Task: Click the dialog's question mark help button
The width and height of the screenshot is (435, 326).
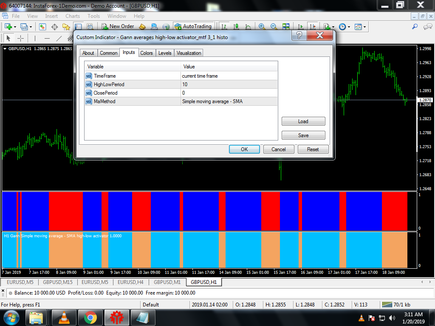Action: tap(299, 36)
